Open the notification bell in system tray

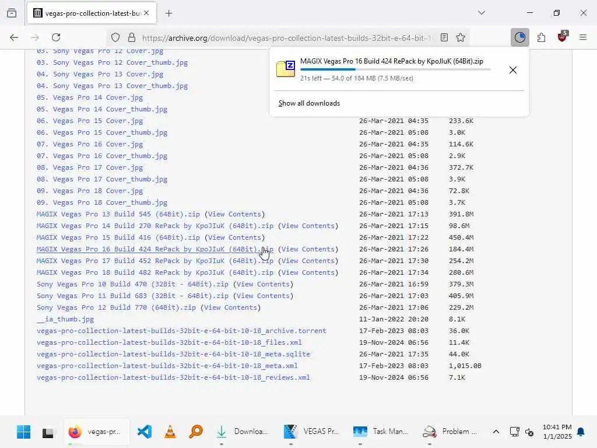[581, 432]
